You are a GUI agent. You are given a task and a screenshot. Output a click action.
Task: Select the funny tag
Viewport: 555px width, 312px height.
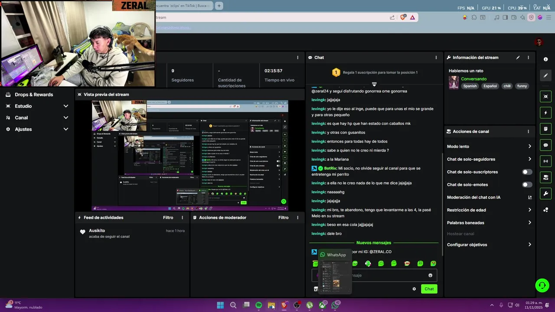[x=522, y=86]
